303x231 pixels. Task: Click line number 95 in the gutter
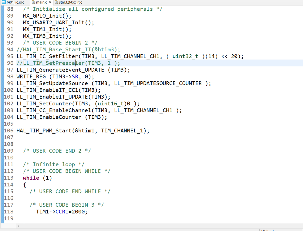[x=10, y=56]
